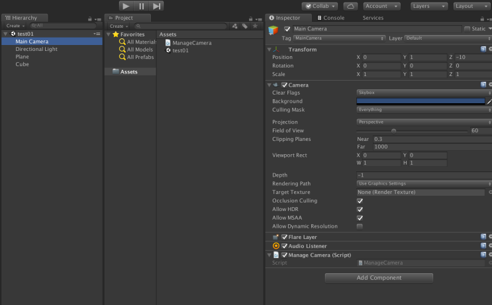Screen dimensions: 492x305
Task: Open the Hierarchy Create menu
Action: pyautogui.click(x=15, y=26)
